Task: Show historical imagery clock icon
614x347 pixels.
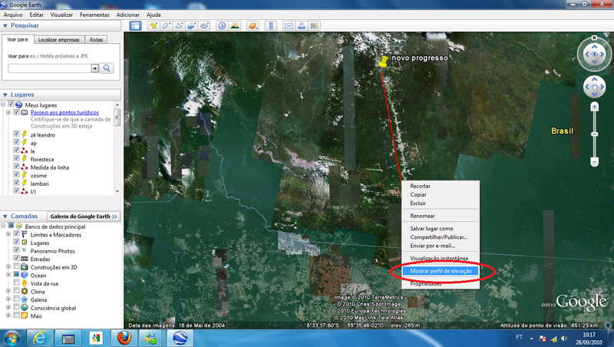Action: click(x=222, y=26)
